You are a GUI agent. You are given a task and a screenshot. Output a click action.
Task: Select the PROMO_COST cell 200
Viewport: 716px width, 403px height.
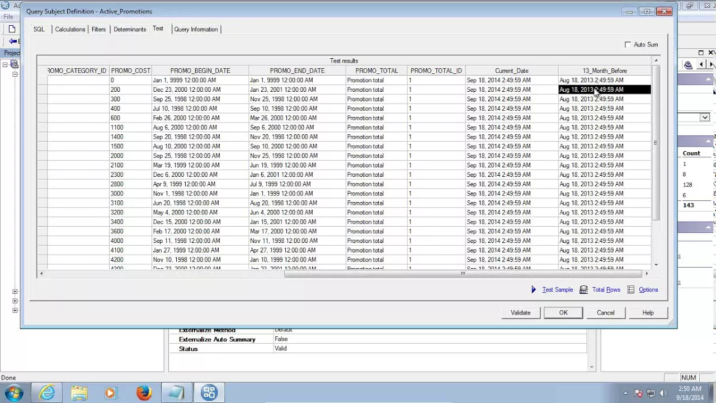[130, 90]
